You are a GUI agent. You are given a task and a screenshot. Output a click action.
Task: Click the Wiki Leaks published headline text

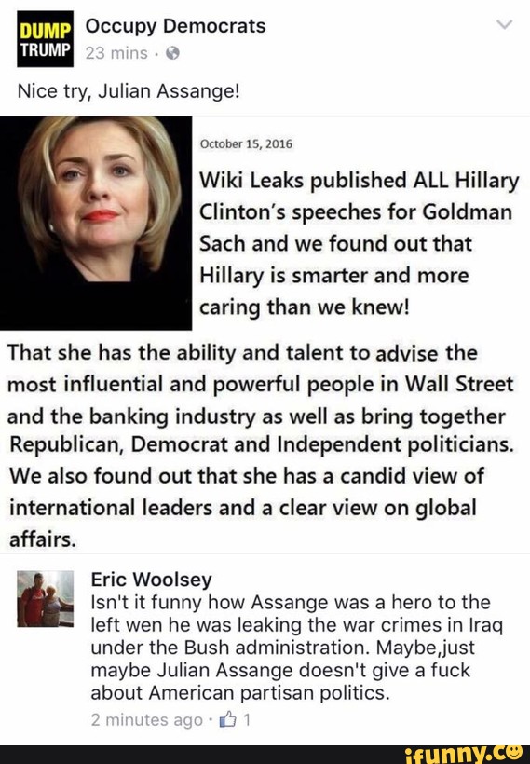[x=360, y=243]
